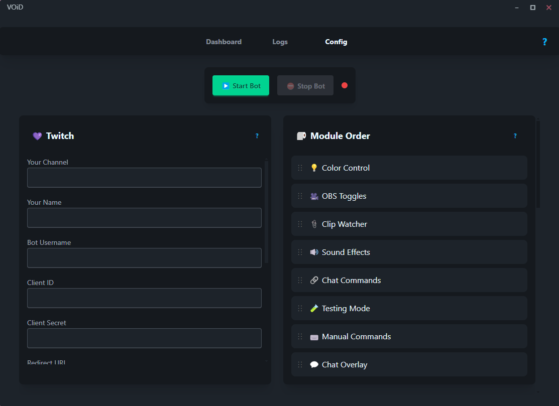Click the Your Channel label
Image resolution: width=559 pixels, height=406 pixels.
tap(47, 163)
